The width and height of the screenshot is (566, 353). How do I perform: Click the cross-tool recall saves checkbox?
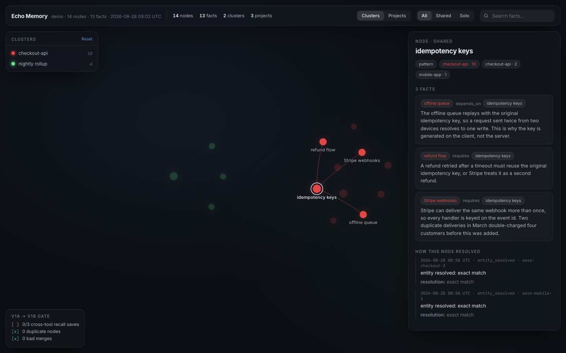pos(15,324)
